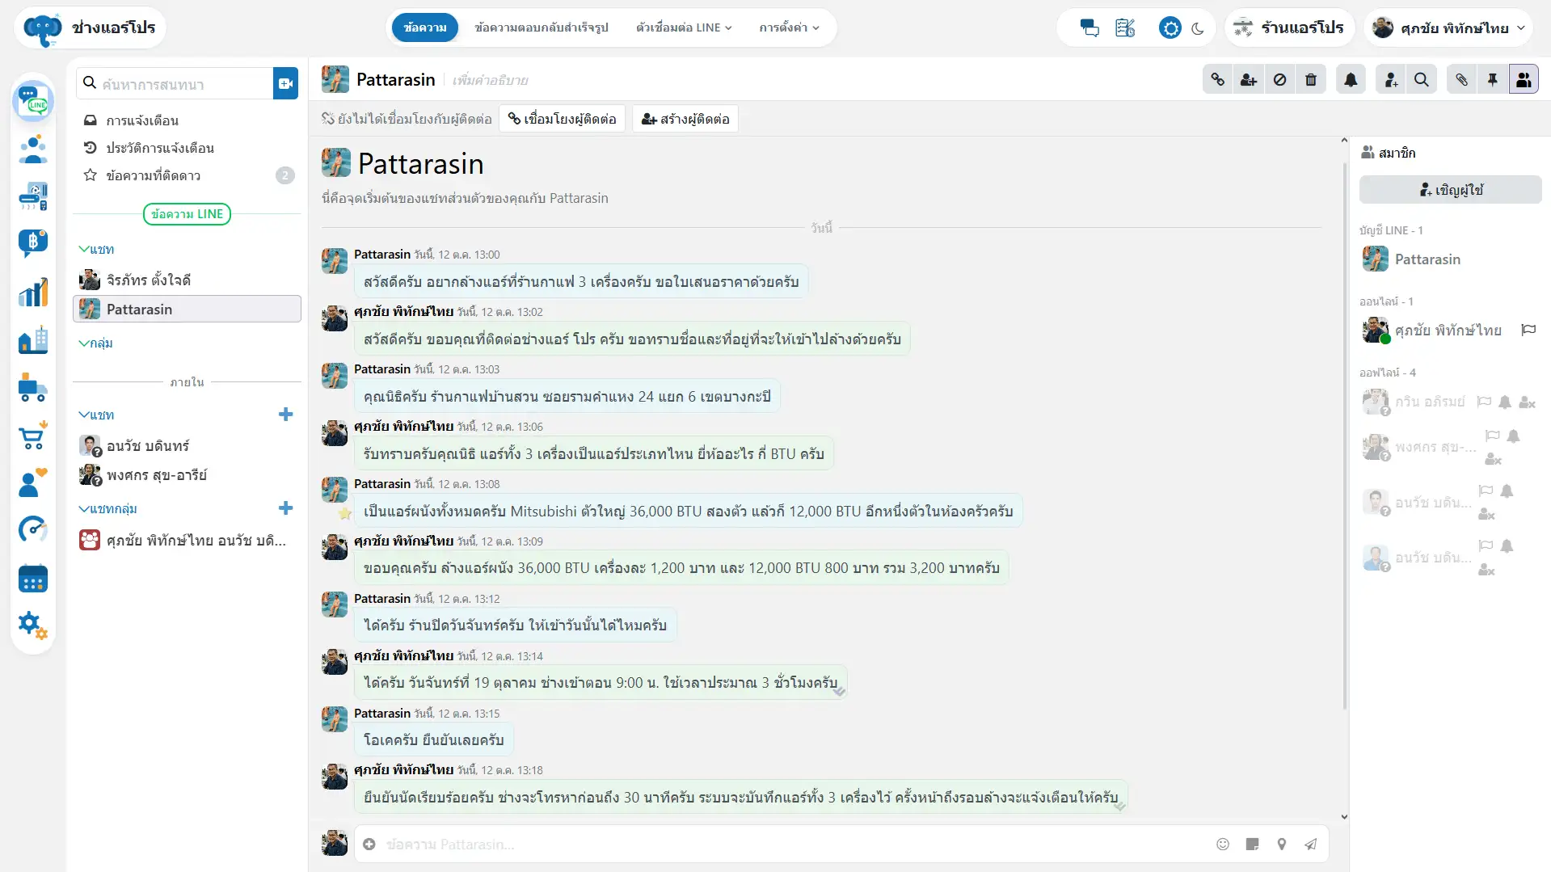Viewport: 1551px width, 872px height.
Task: Open the emoji picker in message box
Action: click(x=1223, y=844)
